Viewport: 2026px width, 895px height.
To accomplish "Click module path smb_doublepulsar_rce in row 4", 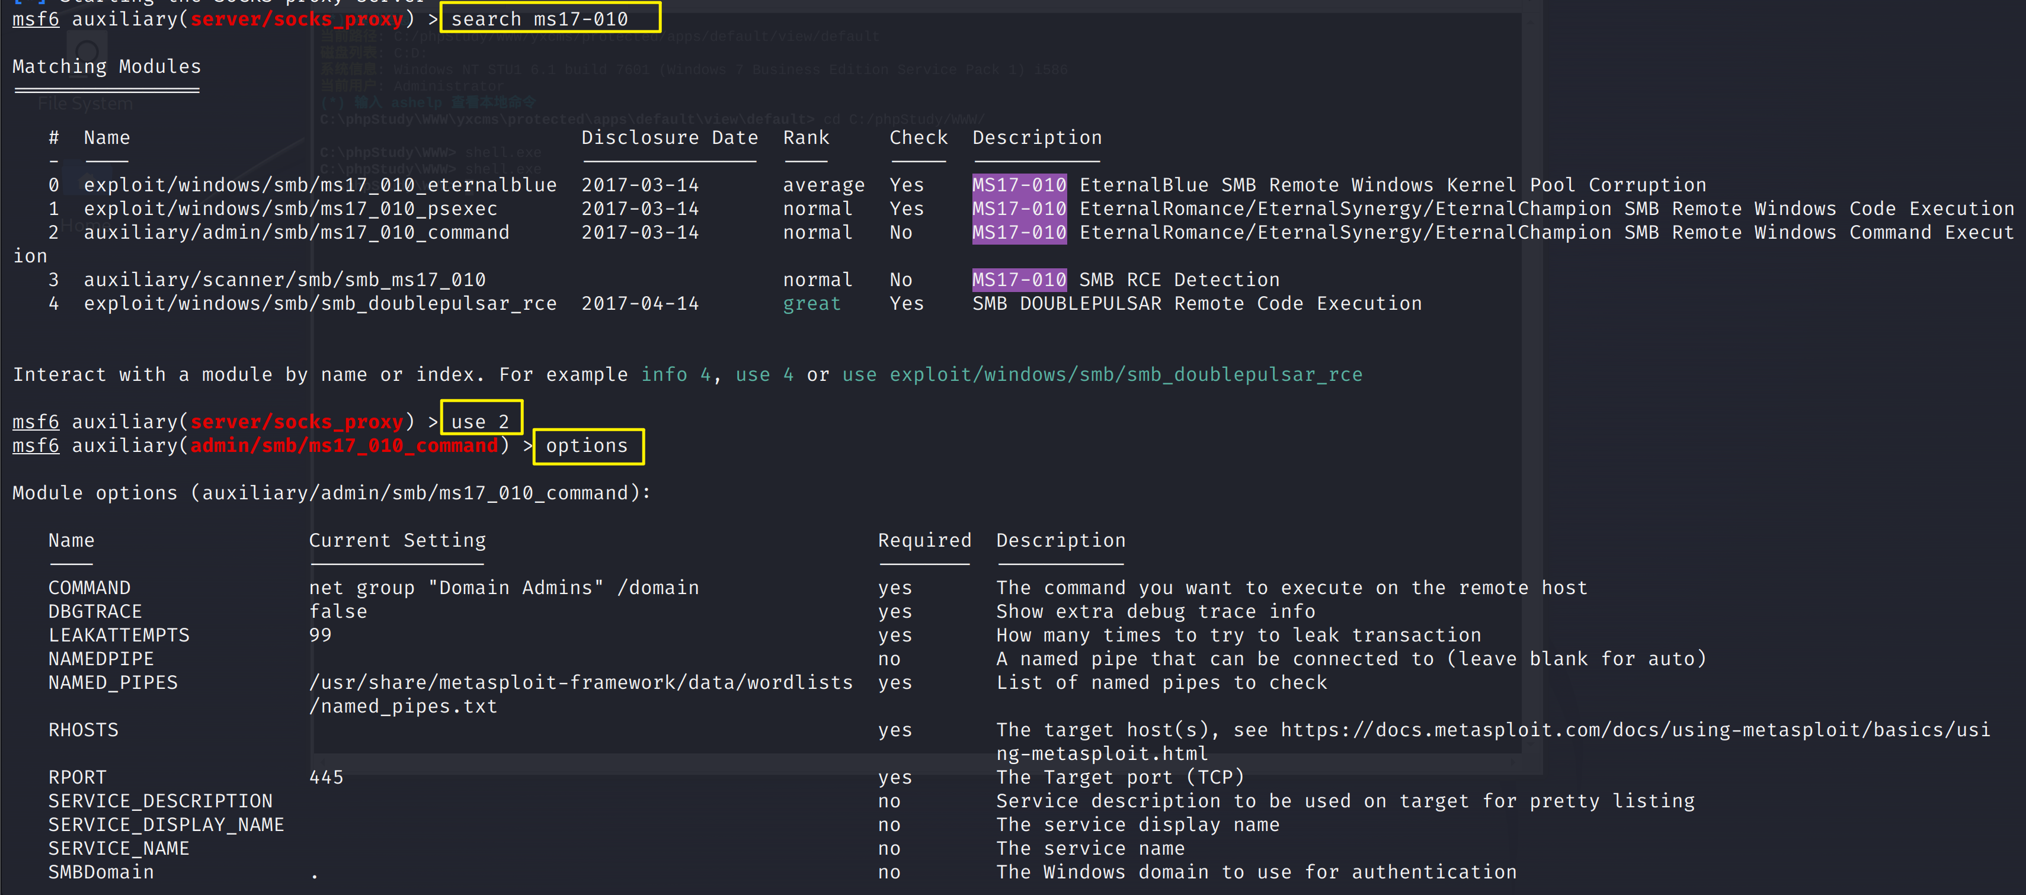I will 320,304.
